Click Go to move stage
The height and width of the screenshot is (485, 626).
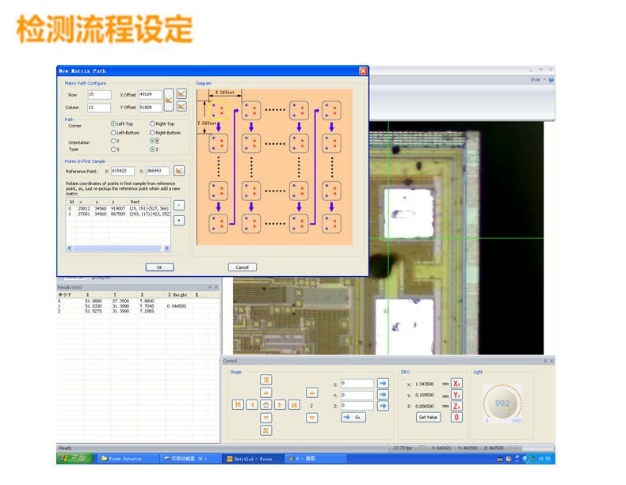tap(353, 417)
